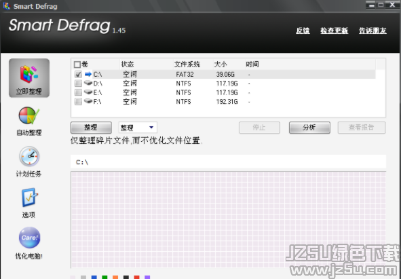The width and height of the screenshot is (401, 279).
Task: Minimize the Smart Defrag window
Action: [372, 5]
